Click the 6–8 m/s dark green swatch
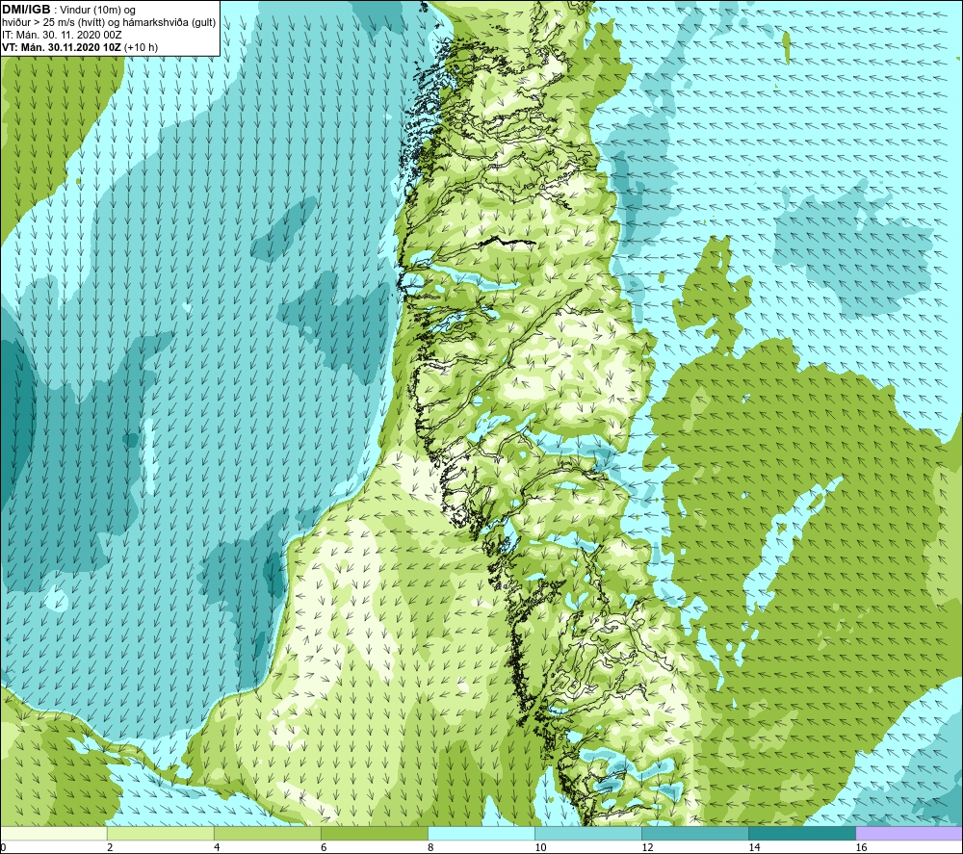 (x=374, y=833)
